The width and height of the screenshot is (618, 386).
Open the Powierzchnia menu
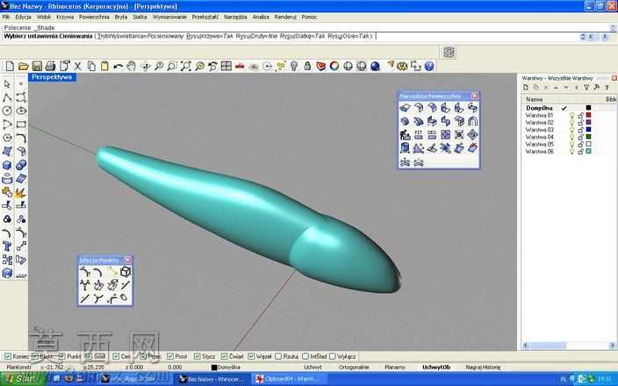point(94,17)
